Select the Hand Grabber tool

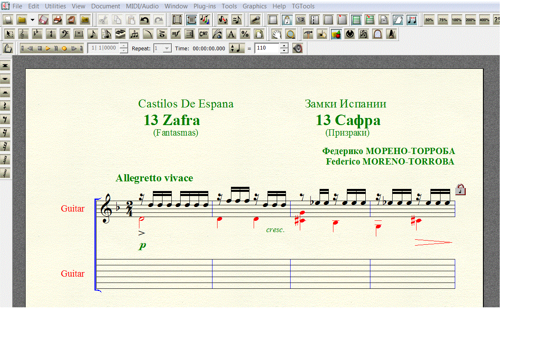click(x=276, y=34)
